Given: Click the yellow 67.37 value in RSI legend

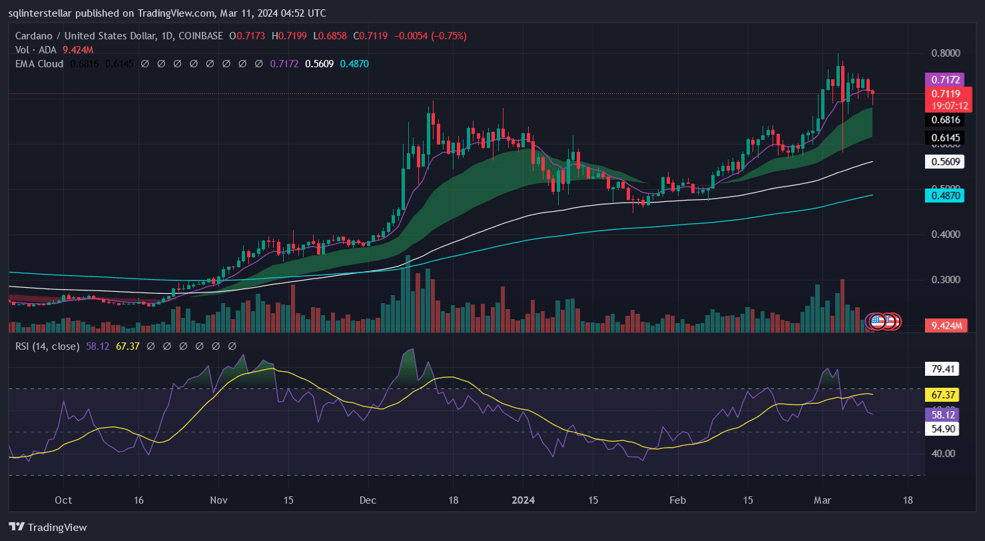Looking at the screenshot, I should point(128,346).
